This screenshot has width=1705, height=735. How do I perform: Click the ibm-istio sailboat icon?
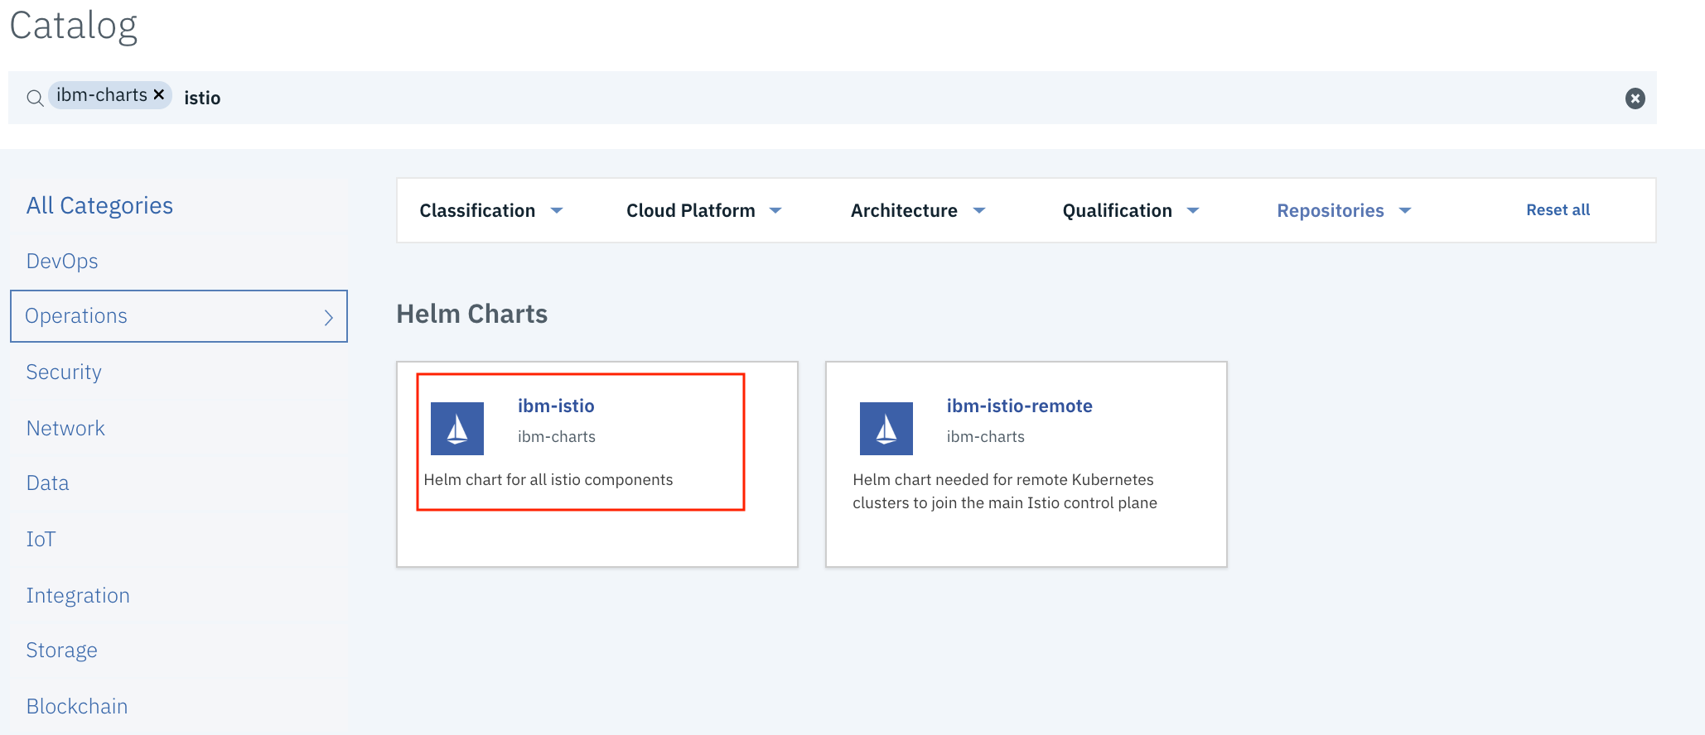click(x=457, y=429)
